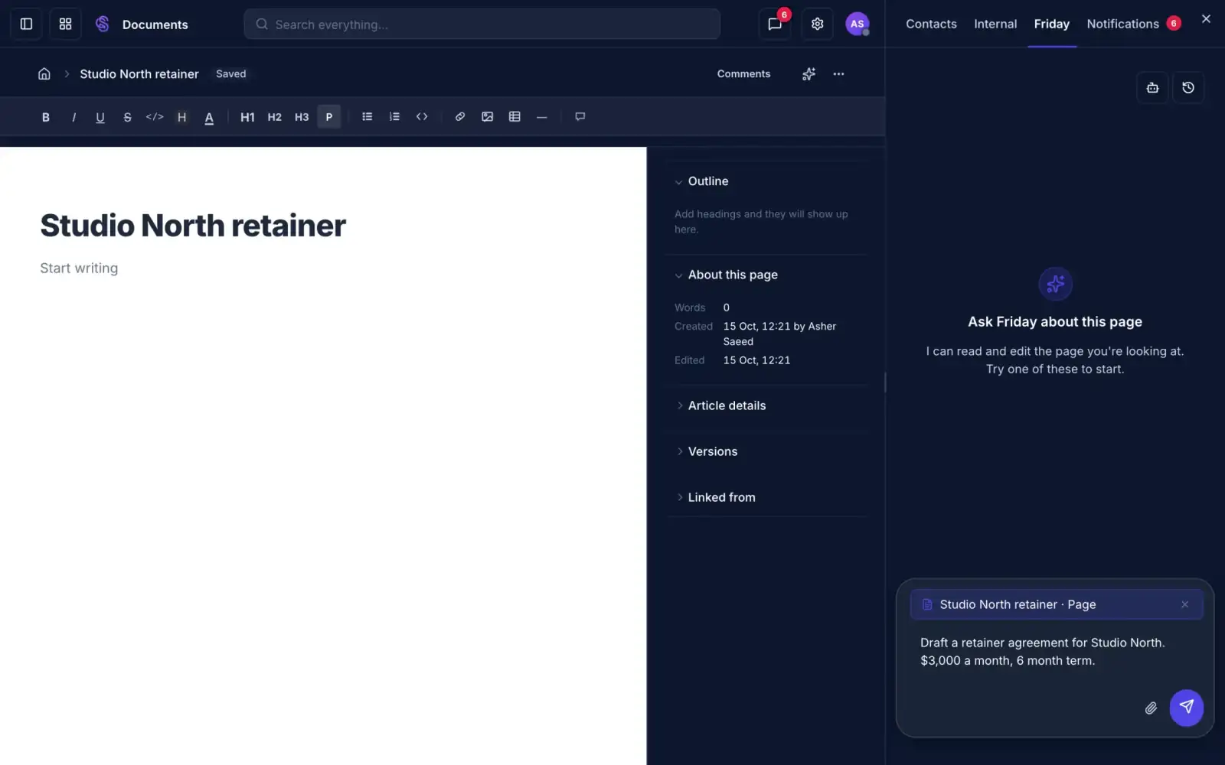Open the page more options menu
The image size is (1225, 765).
pos(838,73)
